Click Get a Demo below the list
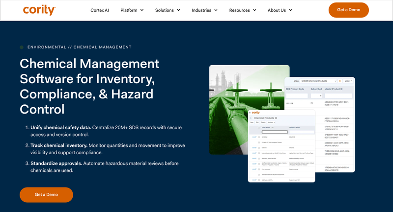Screen dimensions: 393x212 click(x=46, y=195)
